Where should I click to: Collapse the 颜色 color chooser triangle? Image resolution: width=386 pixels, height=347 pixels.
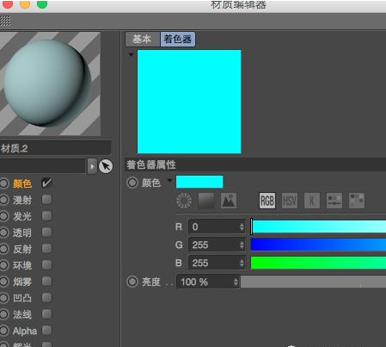tap(169, 181)
